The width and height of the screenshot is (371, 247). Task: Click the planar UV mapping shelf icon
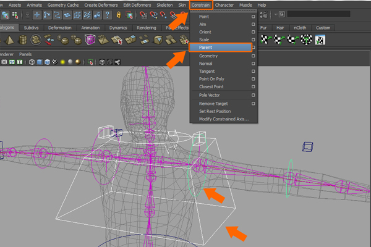(x=266, y=40)
